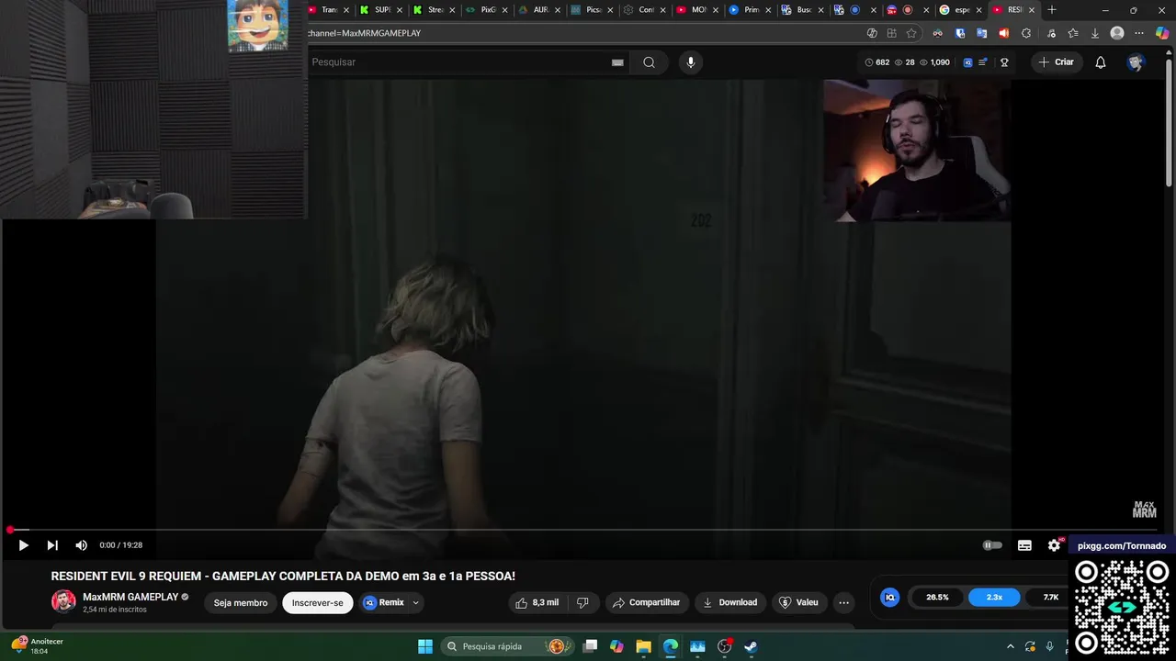Click the trophy icon in header
Image resolution: width=1176 pixels, height=661 pixels.
click(x=1004, y=62)
